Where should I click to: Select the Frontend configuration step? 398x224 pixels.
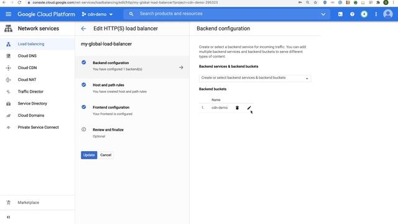[x=132, y=111]
